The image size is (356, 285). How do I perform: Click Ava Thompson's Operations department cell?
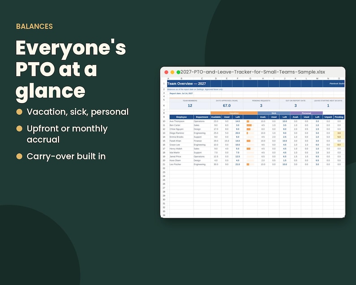(202, 121)
